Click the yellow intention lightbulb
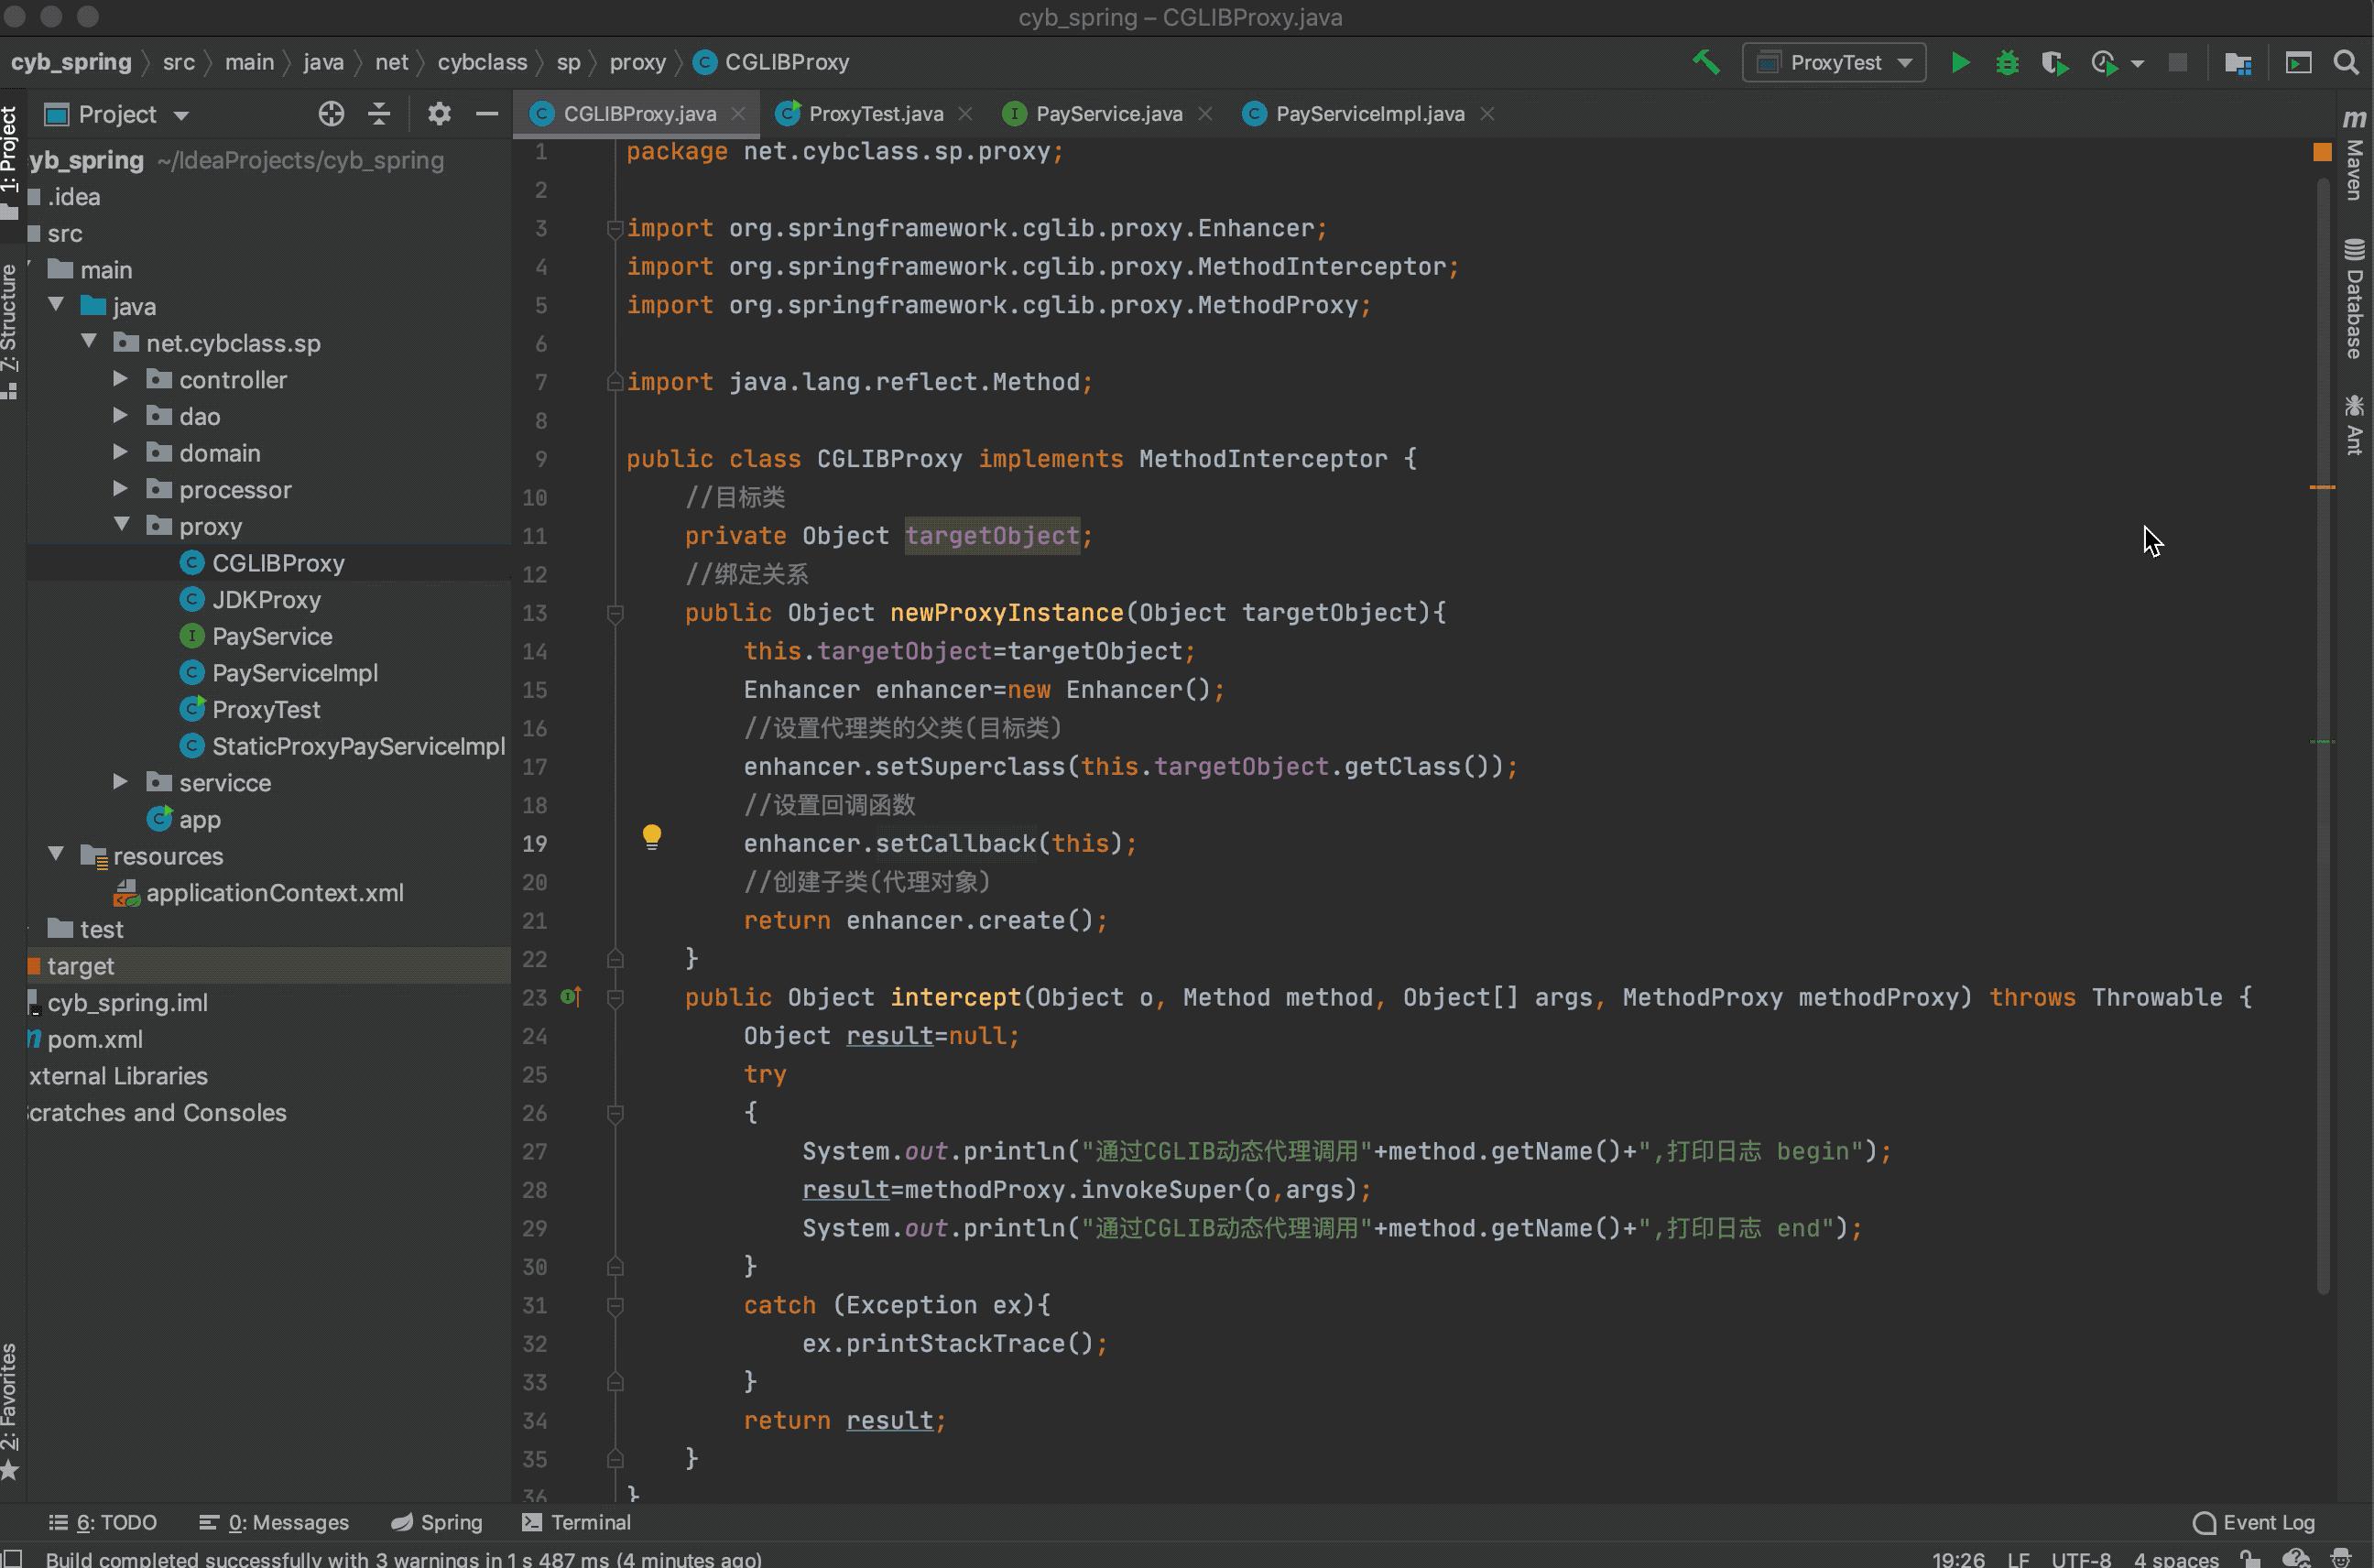 [651, 836]
